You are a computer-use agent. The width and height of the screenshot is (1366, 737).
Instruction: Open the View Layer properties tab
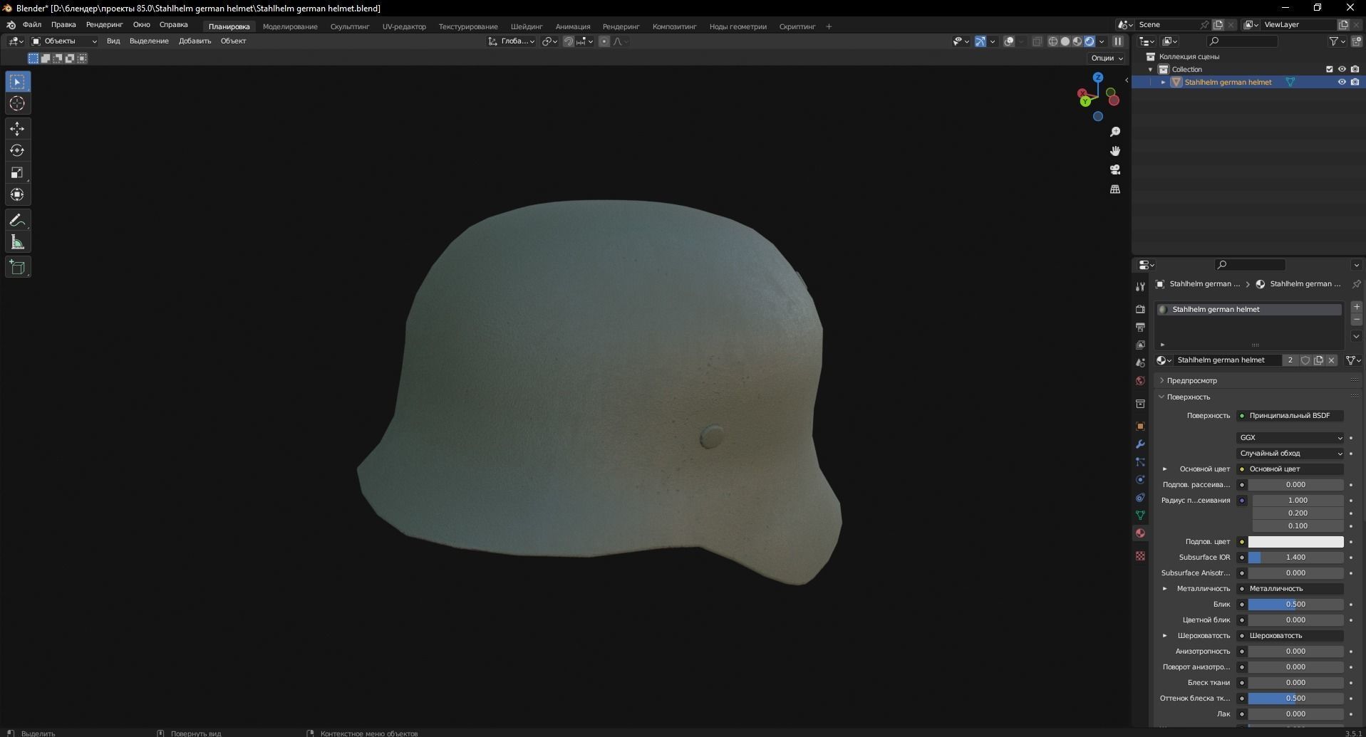(x=1140, y=345)
